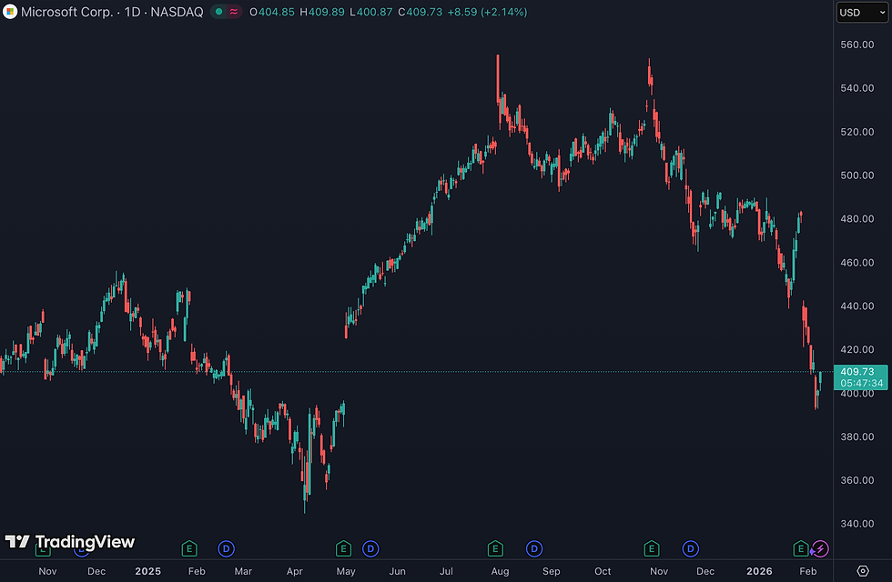Image resolution: width=892 pixels, height=582 pixels.
Task: Click the May 2025 dividend D marker
Action: pyautogui.click(x=371, y=549)
